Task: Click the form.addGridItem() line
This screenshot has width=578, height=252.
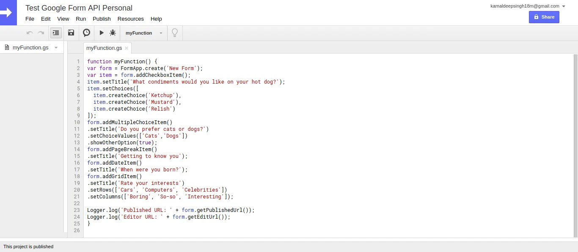Action: point(115,176)
